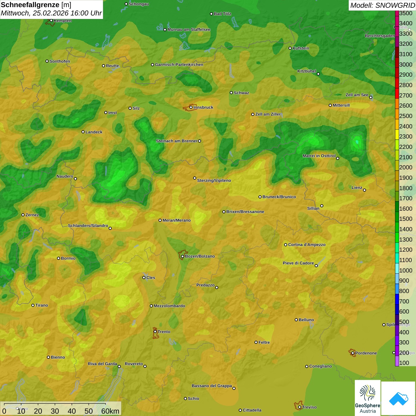Click the Schlanders/Silandro label
Image resolution: width=416 pixels, height=416 pixels.
coord(88,226)
